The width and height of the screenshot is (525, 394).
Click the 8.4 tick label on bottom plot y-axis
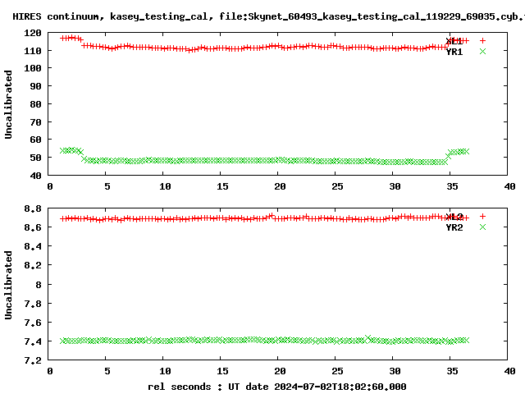[33, 246]
